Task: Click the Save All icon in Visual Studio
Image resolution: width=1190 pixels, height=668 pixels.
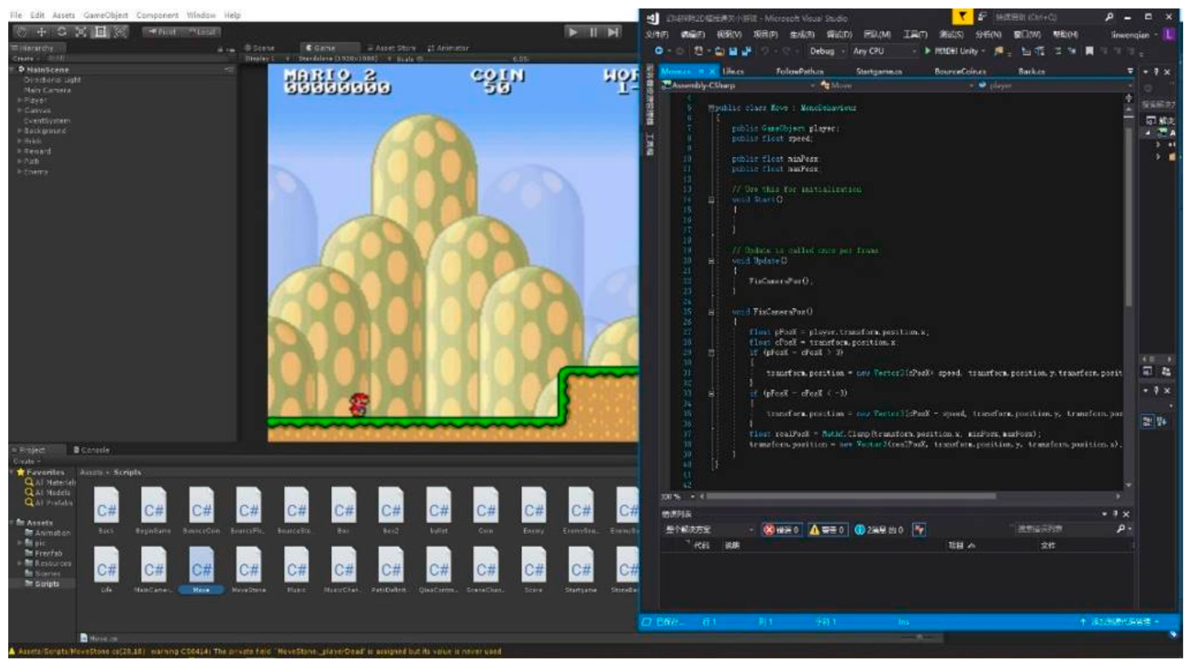Action: pyautogui.click(x=746, y=51)
